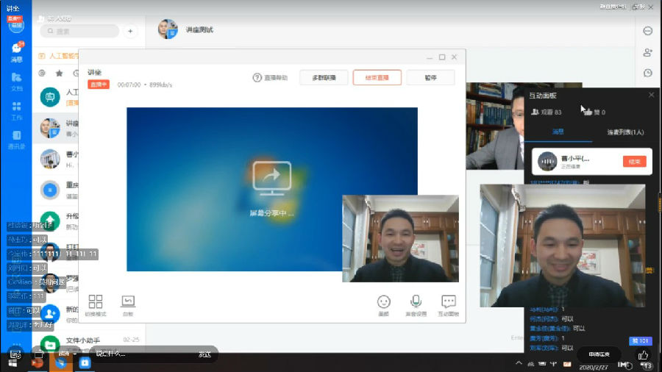Click the user avatar at sidebar top
Image resolution: width=662 pixels, height=372 pixels.
tap(16, 25)
